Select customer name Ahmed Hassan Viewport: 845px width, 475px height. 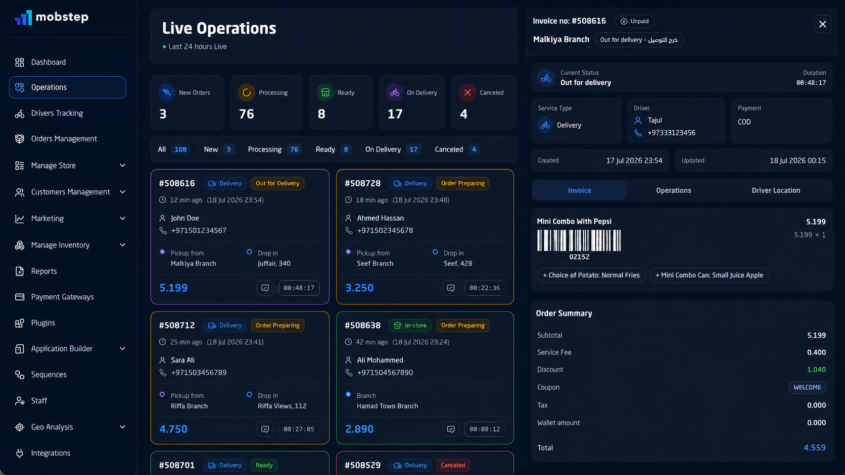[x=380, y=218]
